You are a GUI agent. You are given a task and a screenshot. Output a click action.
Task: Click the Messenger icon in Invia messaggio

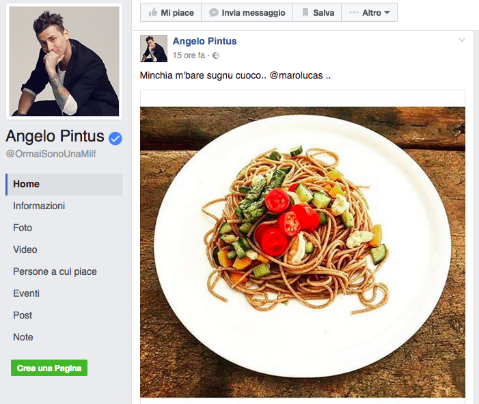[213, 12]
